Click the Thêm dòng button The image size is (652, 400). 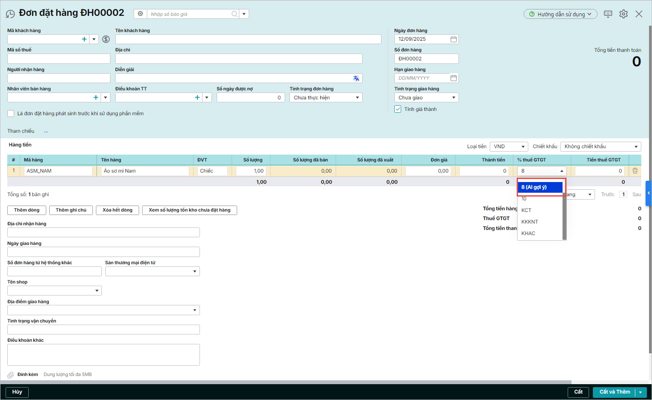click(x=27, y=210)
